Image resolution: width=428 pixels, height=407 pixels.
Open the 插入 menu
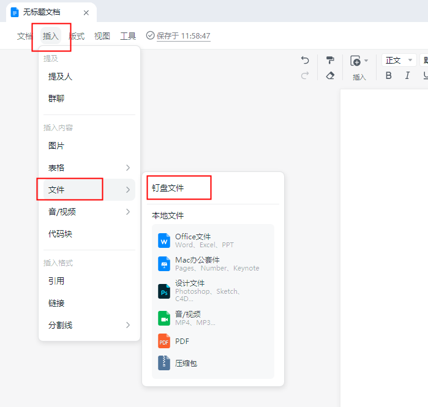tap(51, 36)
